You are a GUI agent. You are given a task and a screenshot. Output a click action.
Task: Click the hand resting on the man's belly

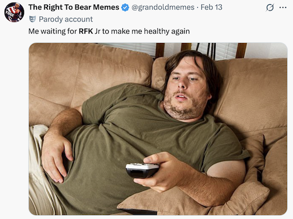(56, 156)
